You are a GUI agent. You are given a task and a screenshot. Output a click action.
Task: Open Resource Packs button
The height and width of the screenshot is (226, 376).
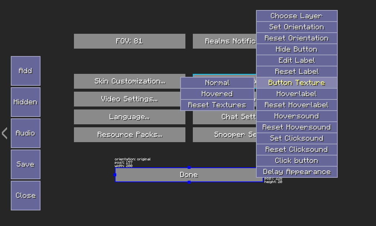pos(130,135)
